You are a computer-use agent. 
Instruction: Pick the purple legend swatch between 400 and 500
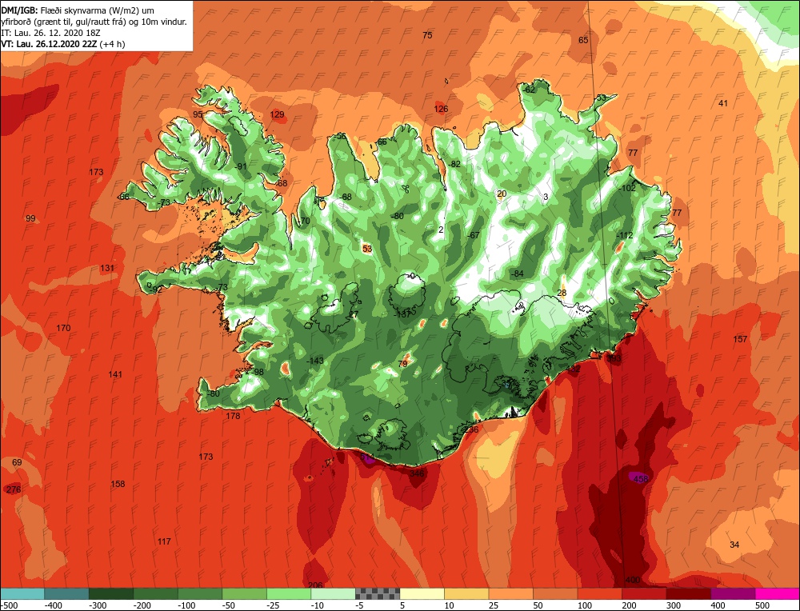(733, 593)
